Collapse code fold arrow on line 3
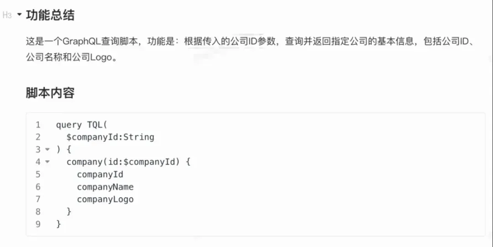 pos(47,149)
